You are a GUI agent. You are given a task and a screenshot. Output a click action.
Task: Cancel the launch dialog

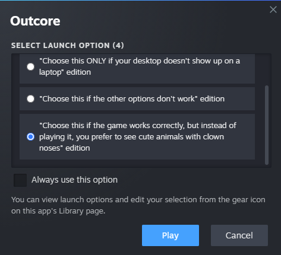239,235
